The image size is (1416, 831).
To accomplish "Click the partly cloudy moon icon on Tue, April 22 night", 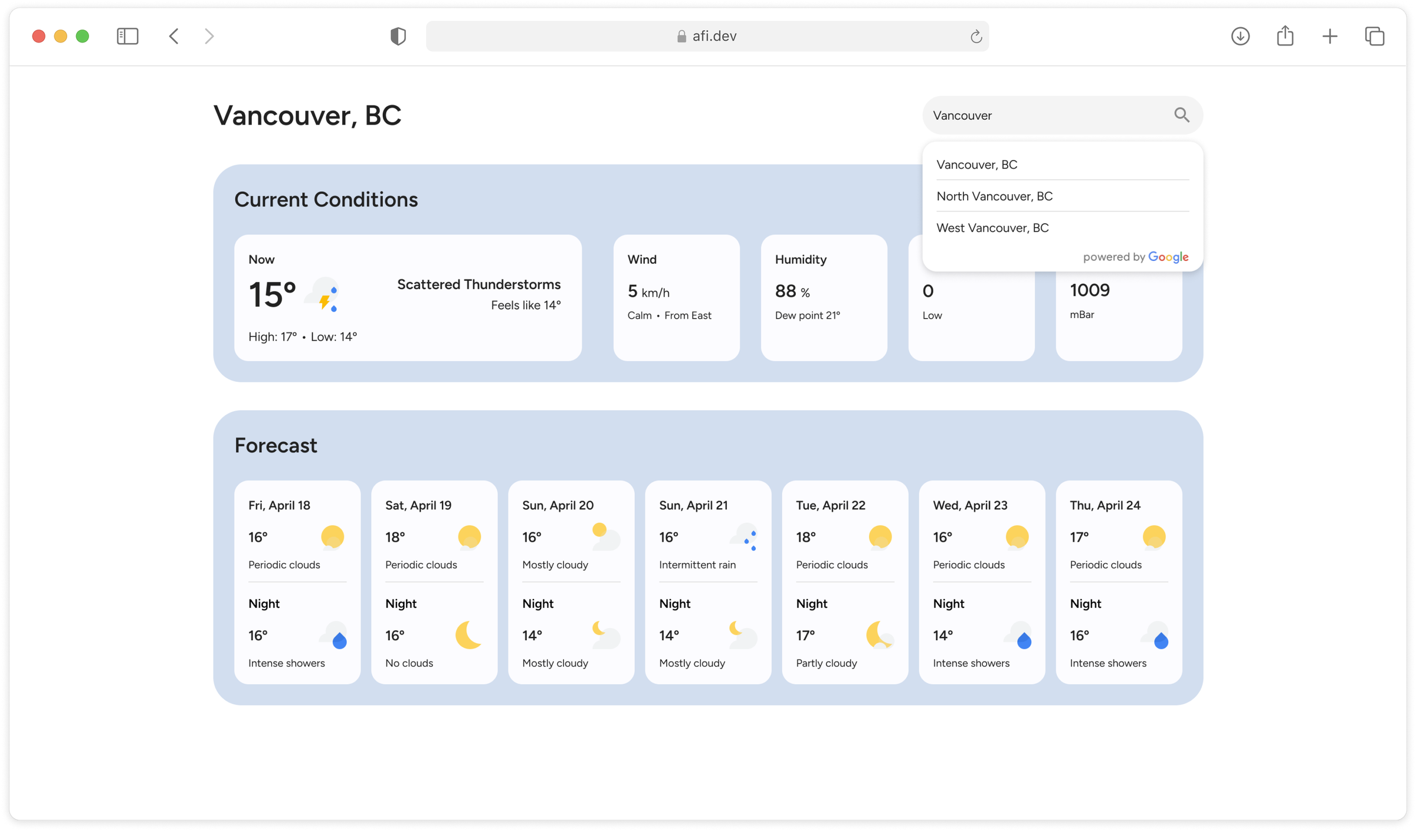I will (880, 636).
